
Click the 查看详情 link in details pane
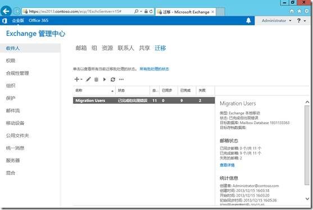click(227, 165)
